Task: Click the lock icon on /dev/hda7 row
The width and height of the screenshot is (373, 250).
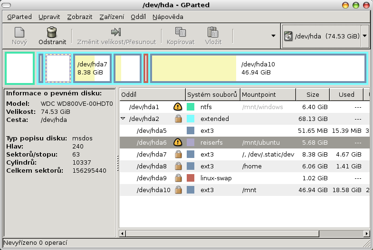Action: (178, 154)
